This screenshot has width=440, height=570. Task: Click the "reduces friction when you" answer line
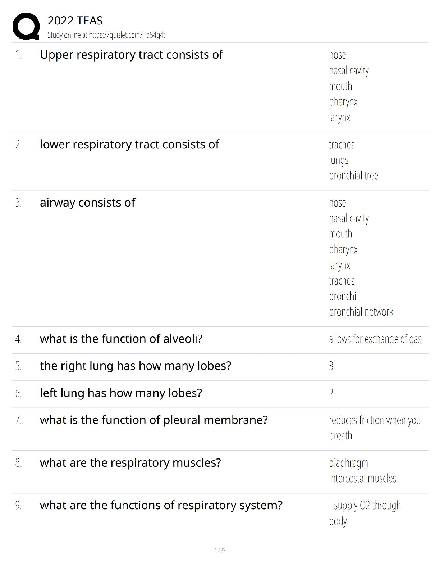click(375, 420)
